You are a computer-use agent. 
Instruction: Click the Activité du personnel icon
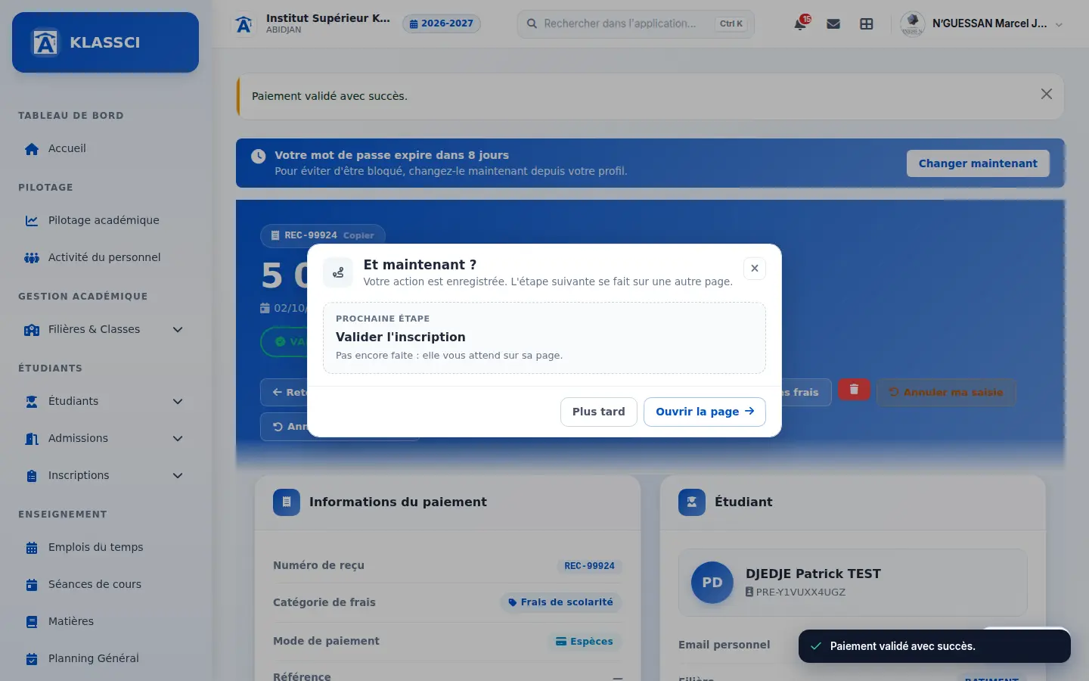coord(32,258)
